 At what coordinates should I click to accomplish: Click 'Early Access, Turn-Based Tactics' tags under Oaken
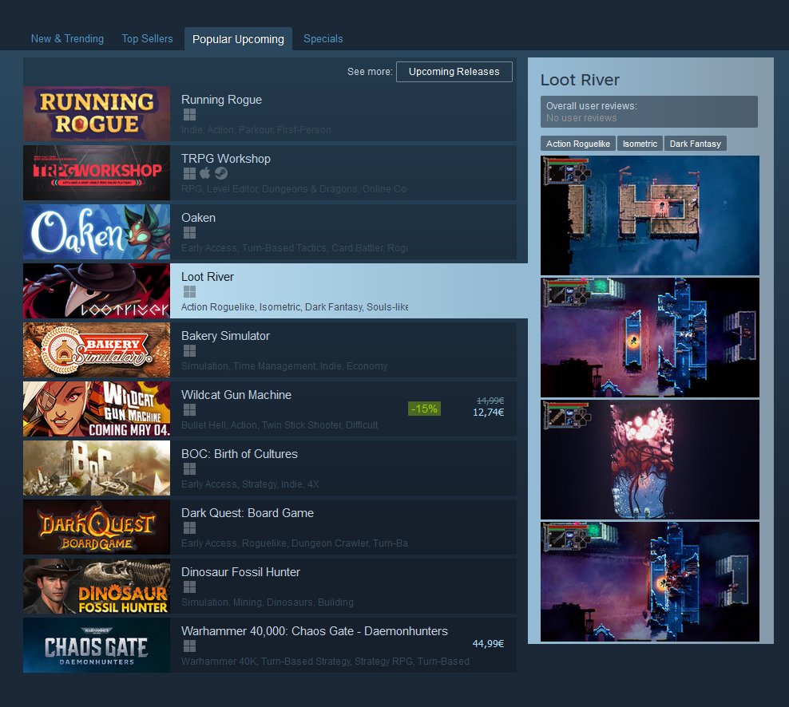point(295,248)
